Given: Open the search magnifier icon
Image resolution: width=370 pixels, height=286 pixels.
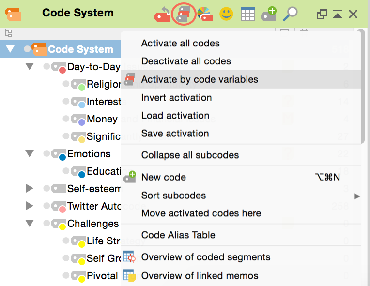Looking at the screenshot, I should coord(290,14).
